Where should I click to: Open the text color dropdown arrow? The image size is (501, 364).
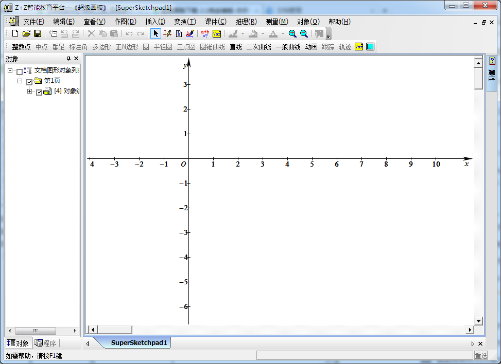(x=283, y=33)
